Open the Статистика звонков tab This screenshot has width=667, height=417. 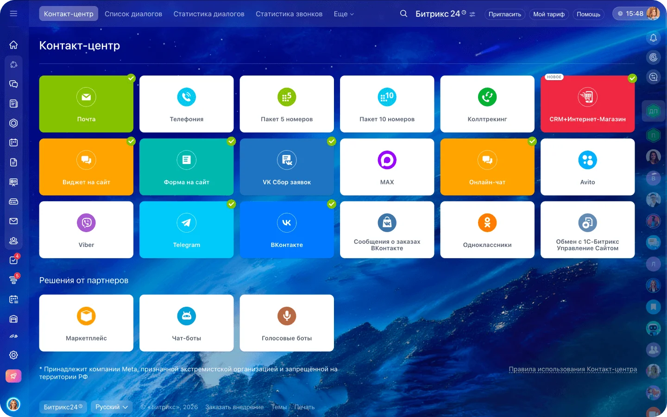289,14
